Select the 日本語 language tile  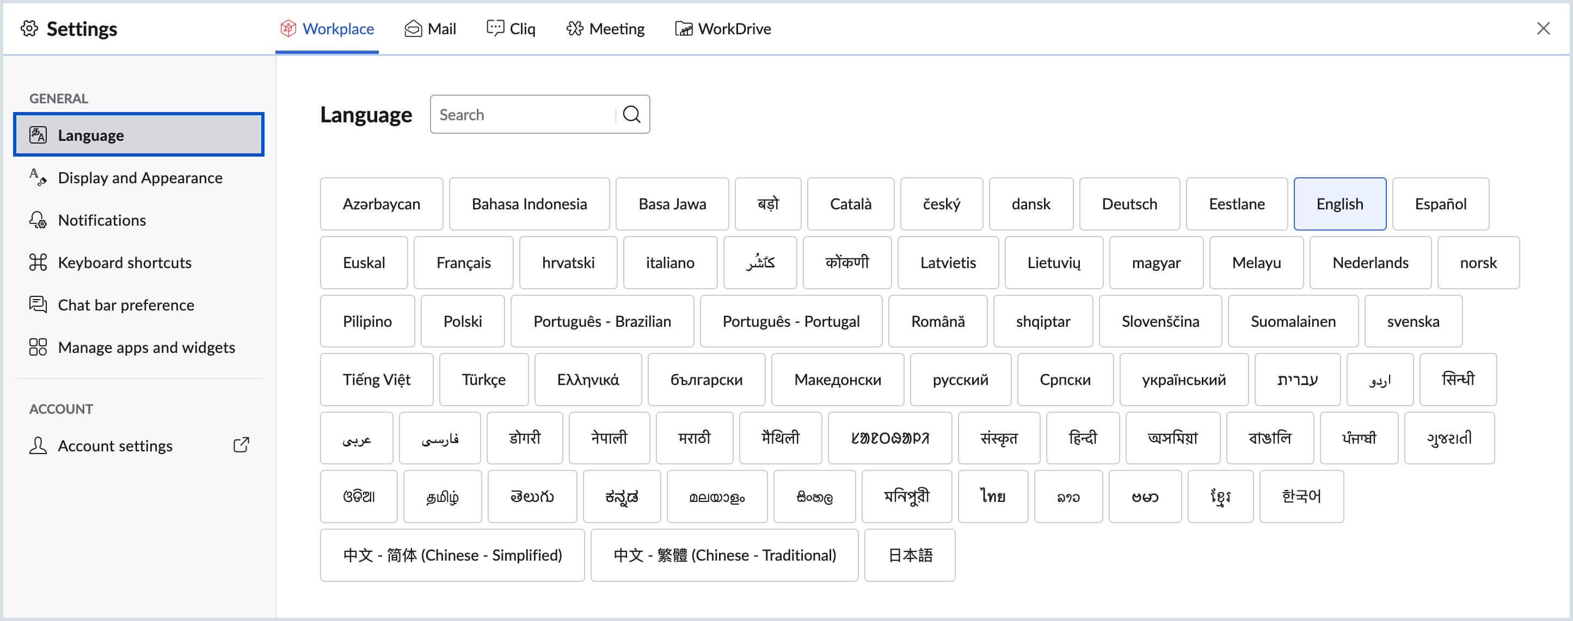(910, 555)
